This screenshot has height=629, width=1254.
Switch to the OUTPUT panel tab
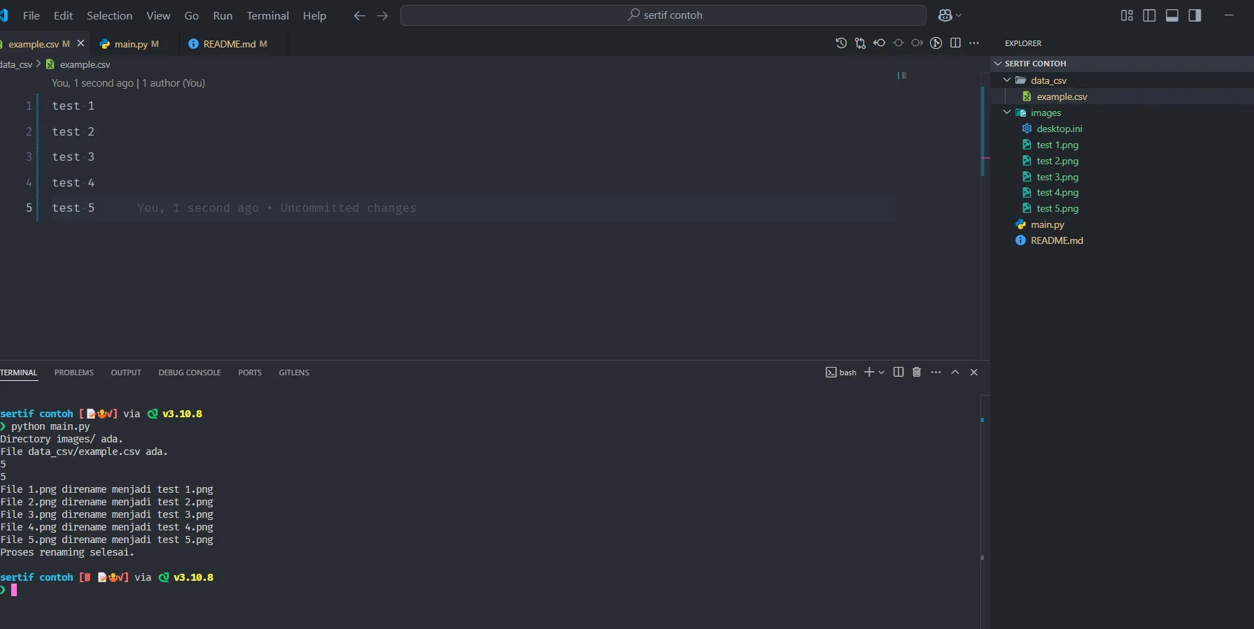click(x=126, y=373)
